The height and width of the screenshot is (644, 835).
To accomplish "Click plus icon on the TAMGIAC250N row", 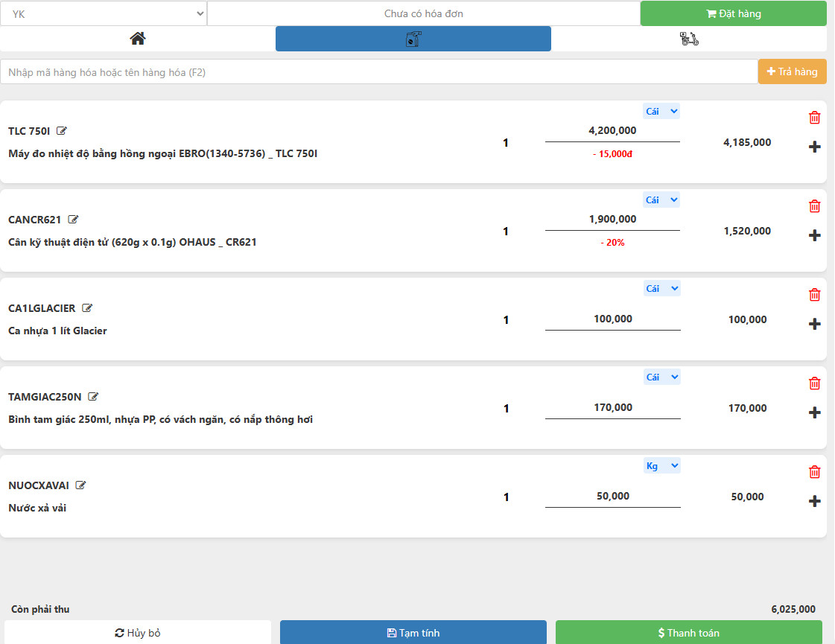I will 814,412.
